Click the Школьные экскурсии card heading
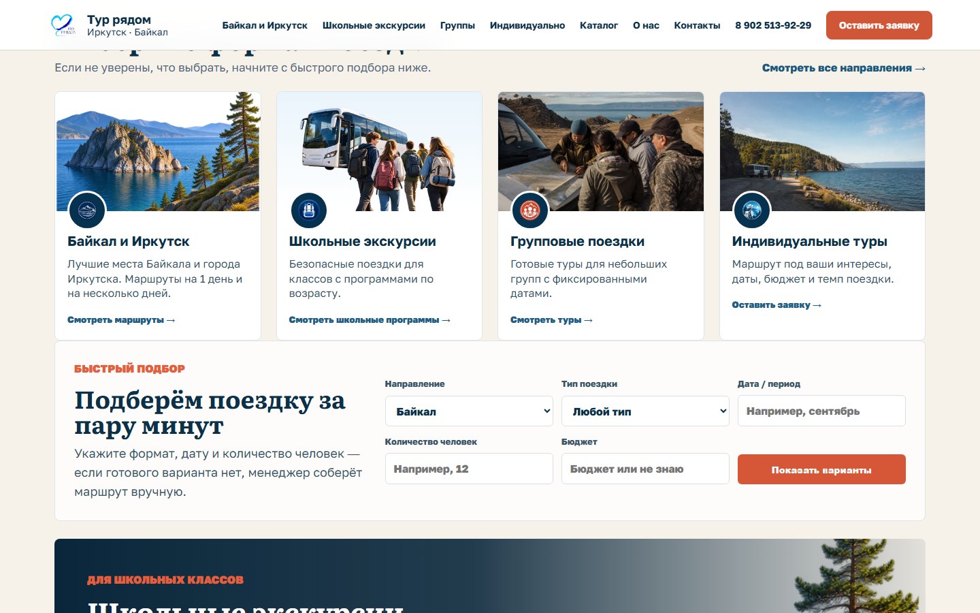Viewport: 980px width, 613px height. click(363, 242)
